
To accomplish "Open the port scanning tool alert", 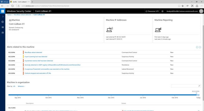I will click(x=36, y=57).
